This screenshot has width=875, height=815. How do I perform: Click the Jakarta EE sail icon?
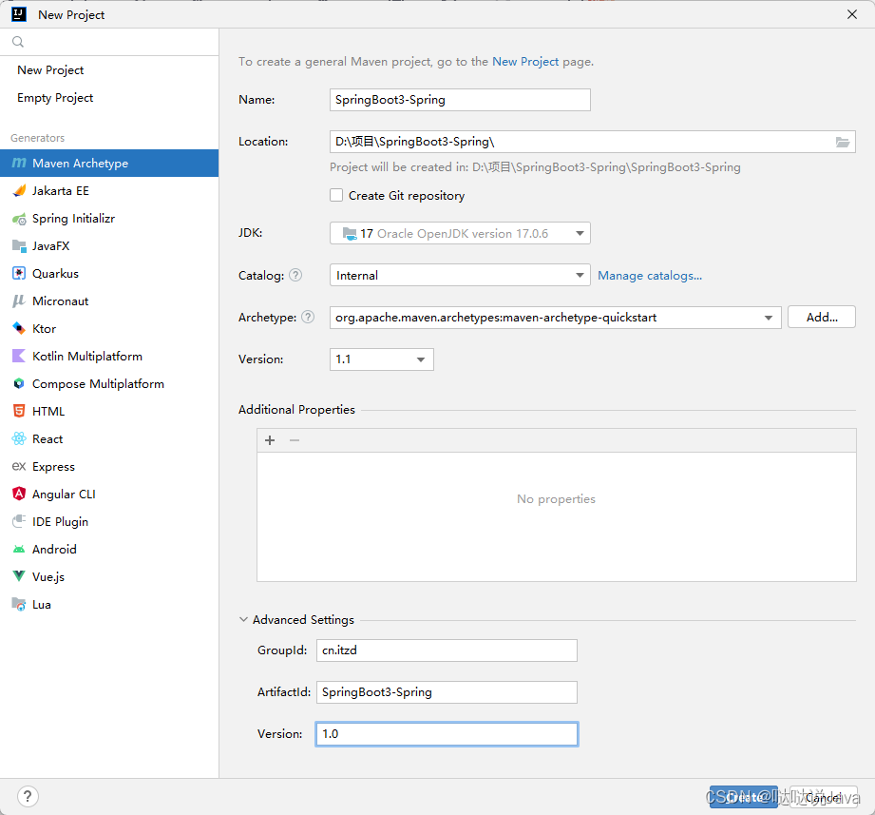[x=19, y=190]
